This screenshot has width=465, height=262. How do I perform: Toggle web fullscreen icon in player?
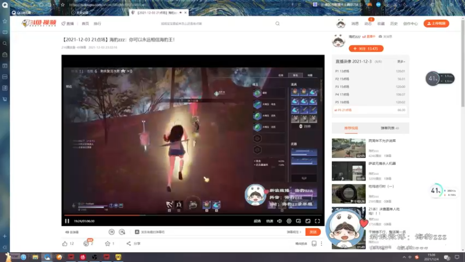click(x=308, y=221)
